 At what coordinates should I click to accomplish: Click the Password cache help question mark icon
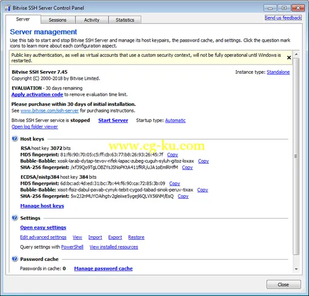click(14, 259)
